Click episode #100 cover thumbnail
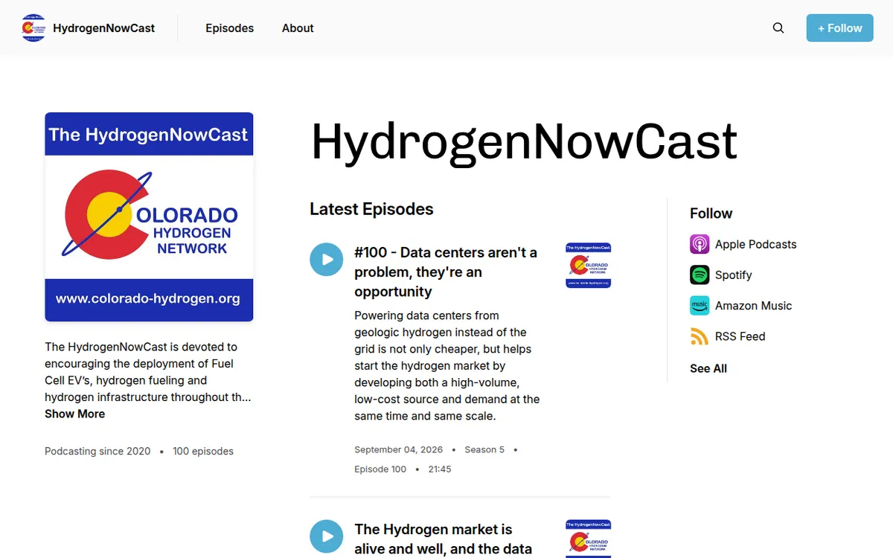893x558 pixels. coord(589,266)
